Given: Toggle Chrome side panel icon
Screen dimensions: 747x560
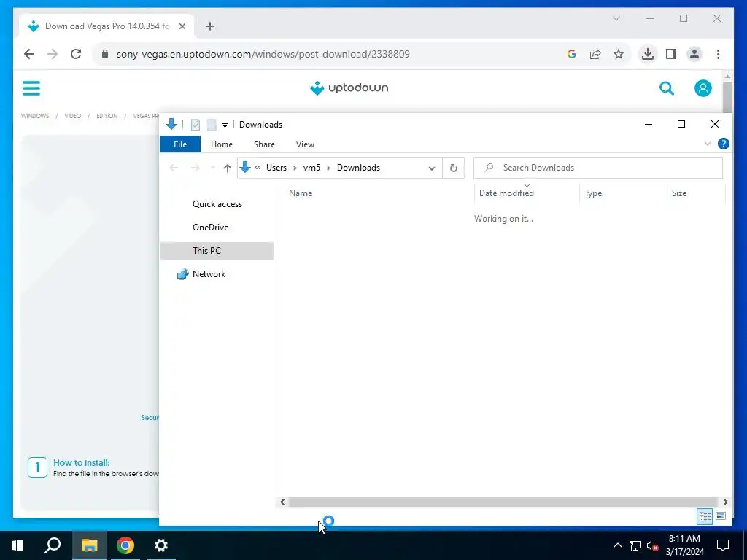Looking at the screenshot, I should pos(671,54).
